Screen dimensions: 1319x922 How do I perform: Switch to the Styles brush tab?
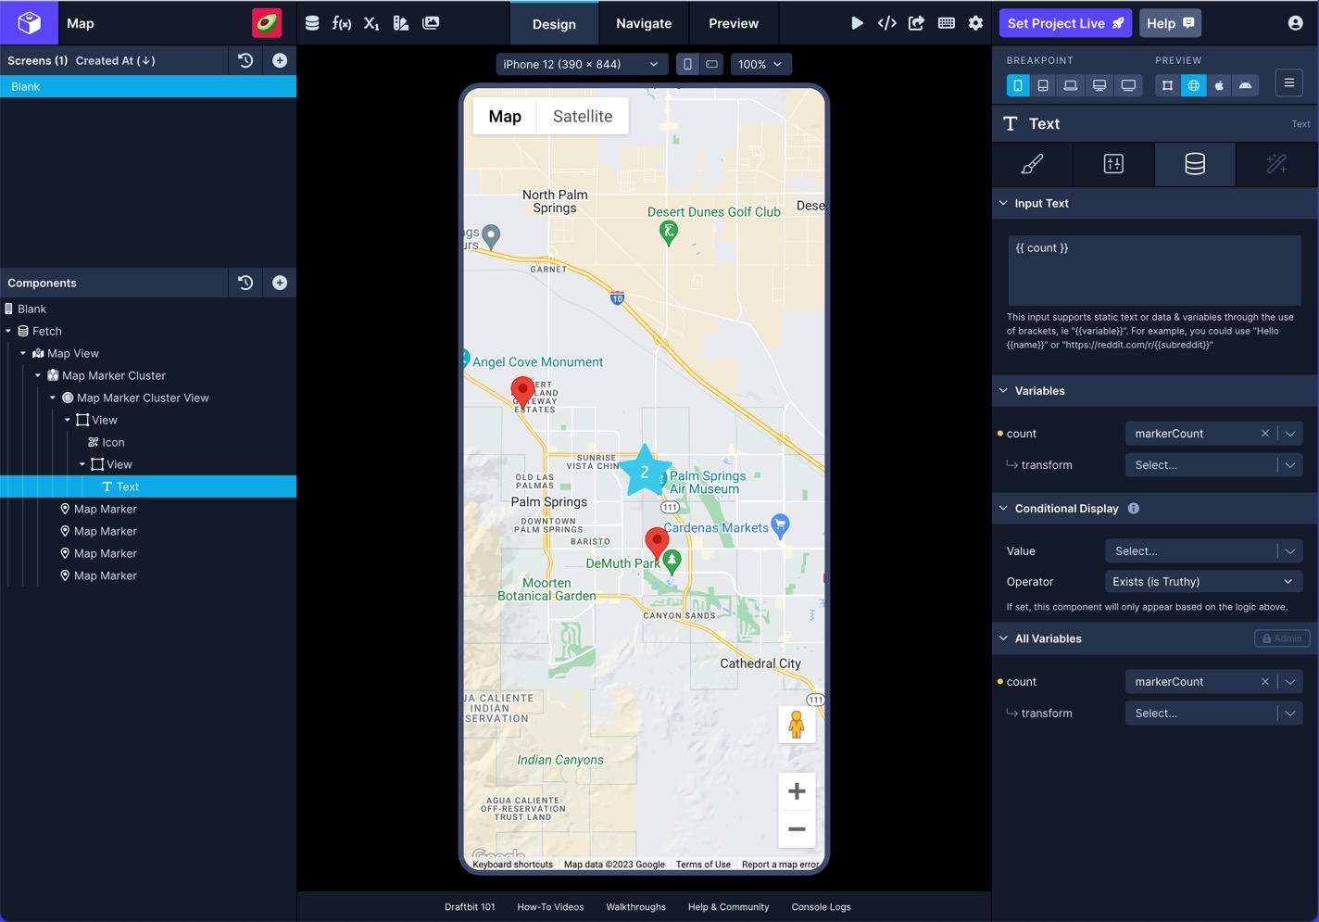1032,164
